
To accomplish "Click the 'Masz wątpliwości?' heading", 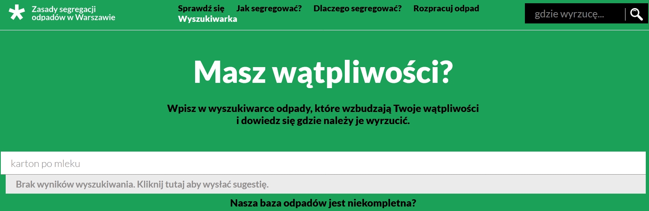I will click(323, 72).
